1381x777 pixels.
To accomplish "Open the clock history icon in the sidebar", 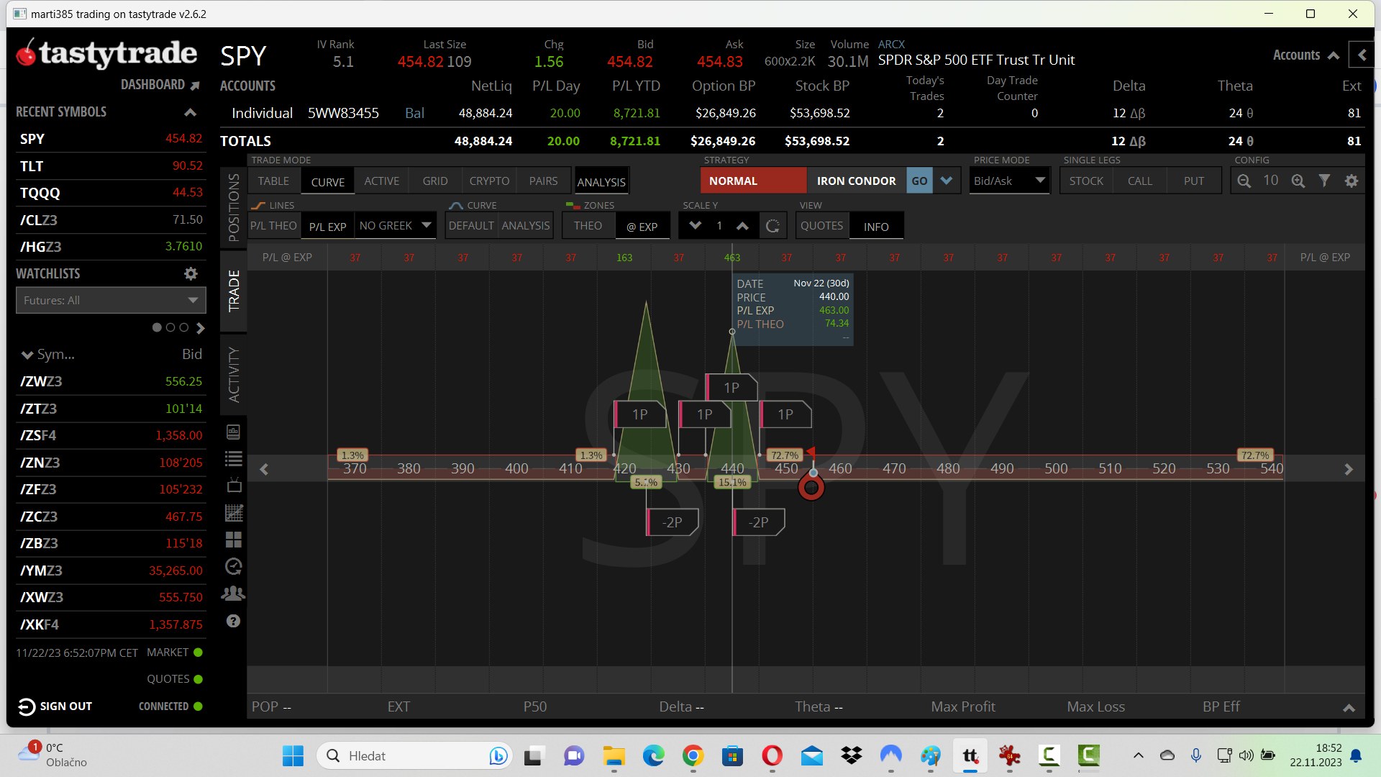I will [x=234, y=567].
